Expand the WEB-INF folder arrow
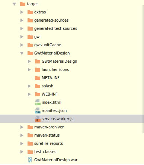Viewport: 144px width, 165px height. pos(29,94)
